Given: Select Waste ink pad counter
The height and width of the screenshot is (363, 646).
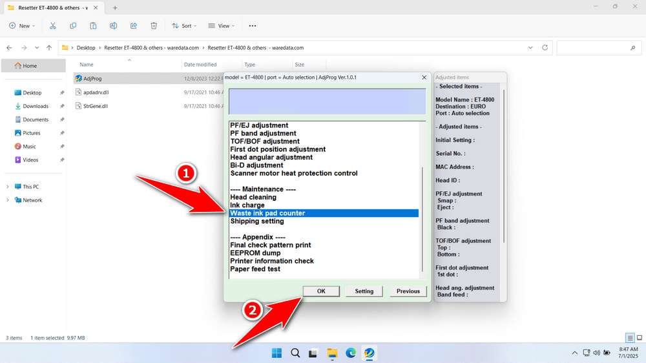Looking at the screenshot, I should click(324, 213).
